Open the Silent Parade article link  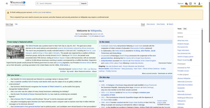[34, 46]
